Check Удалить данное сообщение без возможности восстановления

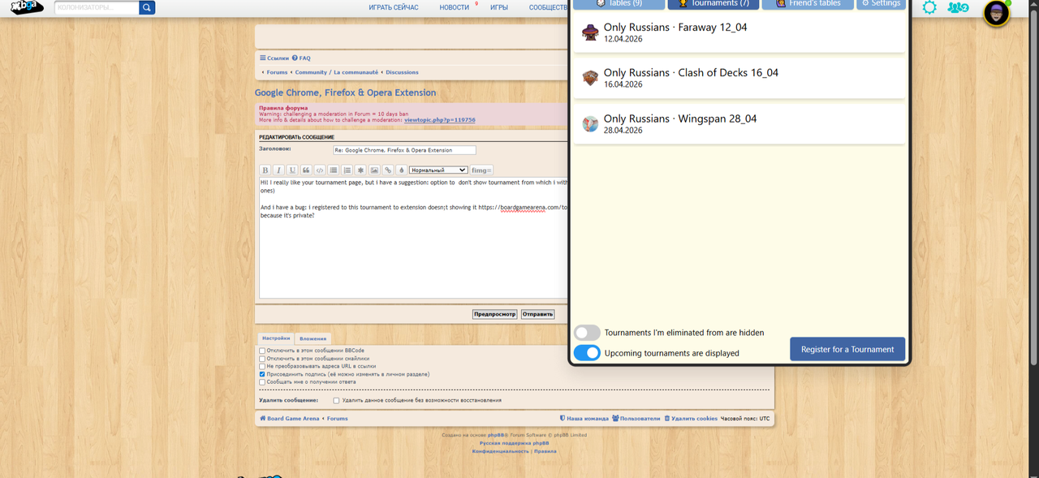[x=336, y=400]
